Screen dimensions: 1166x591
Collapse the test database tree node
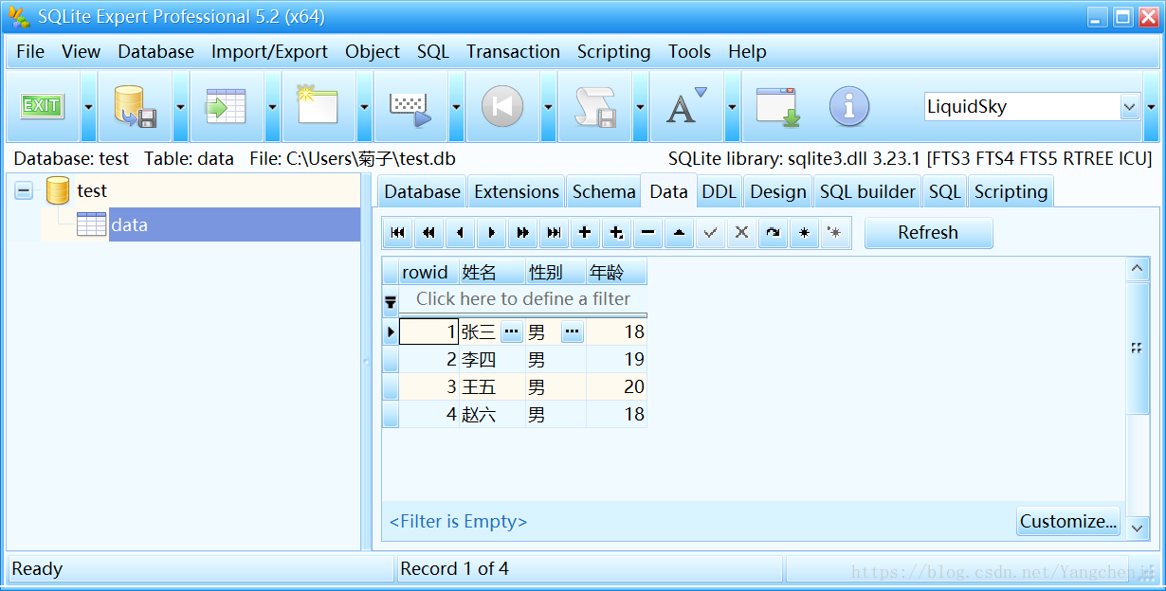pos(24,191)
